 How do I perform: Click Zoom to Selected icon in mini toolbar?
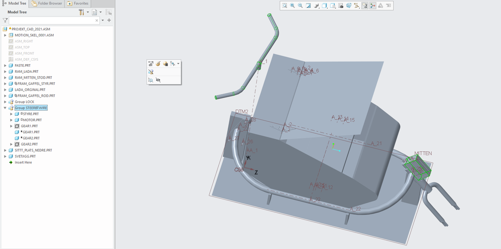click(151, 80)
